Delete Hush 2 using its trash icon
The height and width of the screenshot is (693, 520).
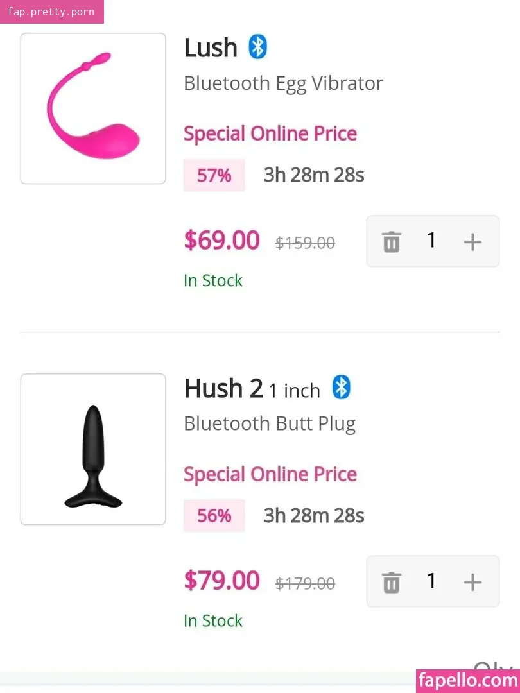[x=392, y=582]
